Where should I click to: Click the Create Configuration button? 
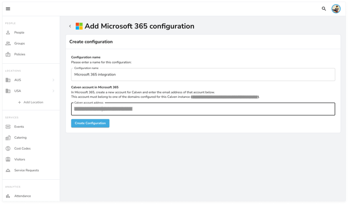tap(90, 123)
